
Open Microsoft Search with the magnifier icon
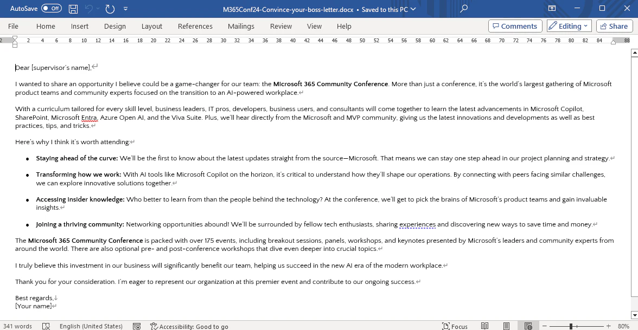point(464,9)
